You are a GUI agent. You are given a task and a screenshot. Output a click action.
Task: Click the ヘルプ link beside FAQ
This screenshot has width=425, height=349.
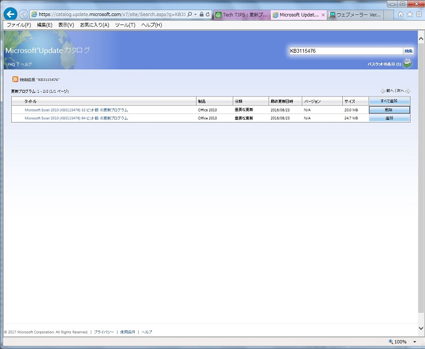tap(26, 64)
